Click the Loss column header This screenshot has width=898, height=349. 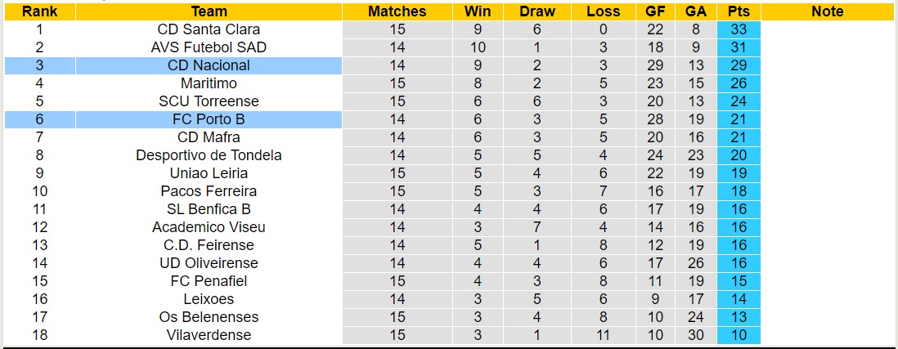[x=603, y=11]
